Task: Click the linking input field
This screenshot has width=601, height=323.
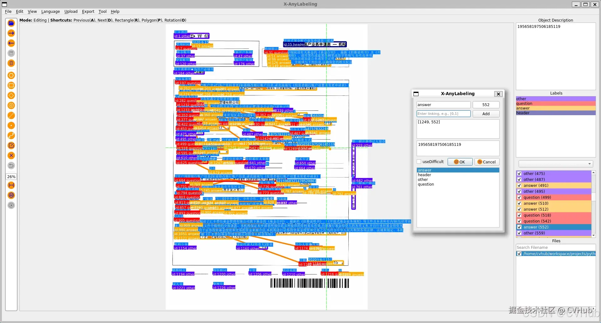Action: pyautogui.click(x=443, y=114)
